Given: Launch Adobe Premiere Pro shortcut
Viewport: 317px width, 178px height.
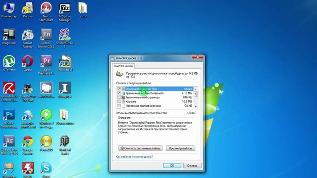Looking at the screenshot, I should 46,65.
